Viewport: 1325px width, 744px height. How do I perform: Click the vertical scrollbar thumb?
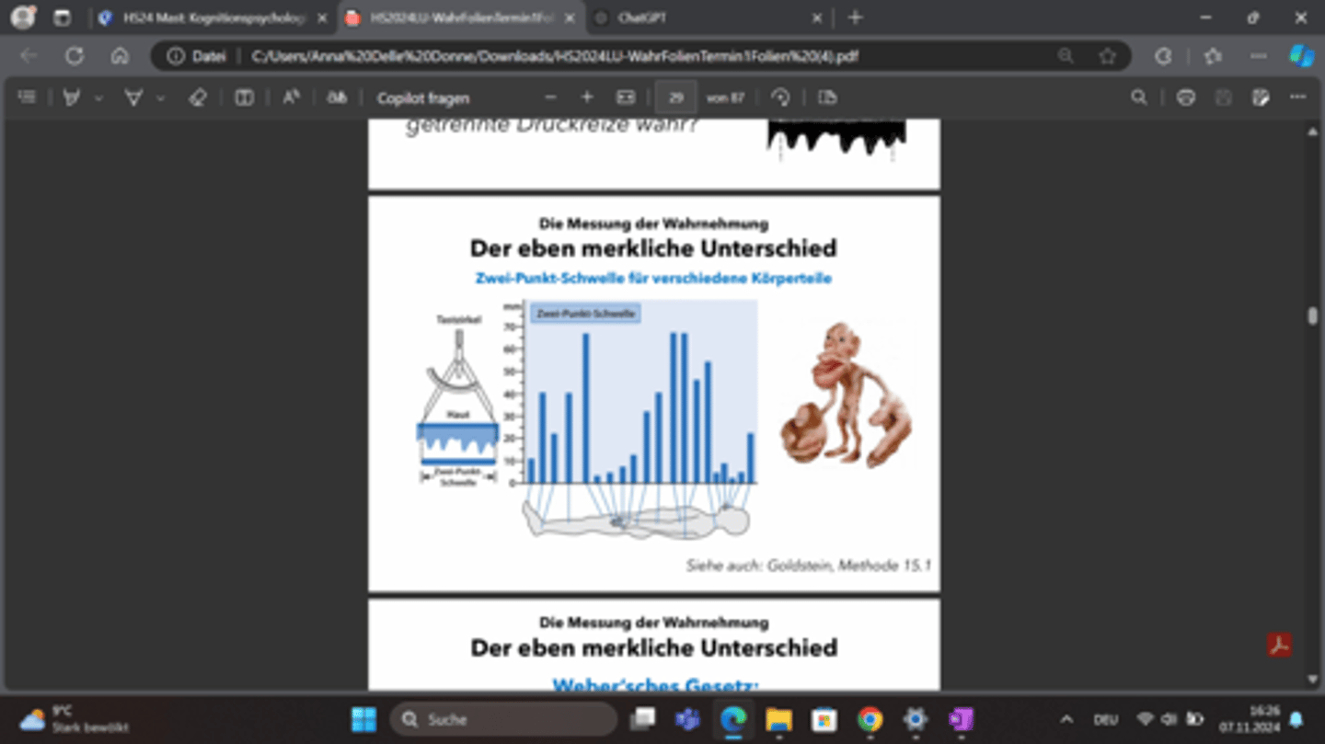(x=1313, y=315)
